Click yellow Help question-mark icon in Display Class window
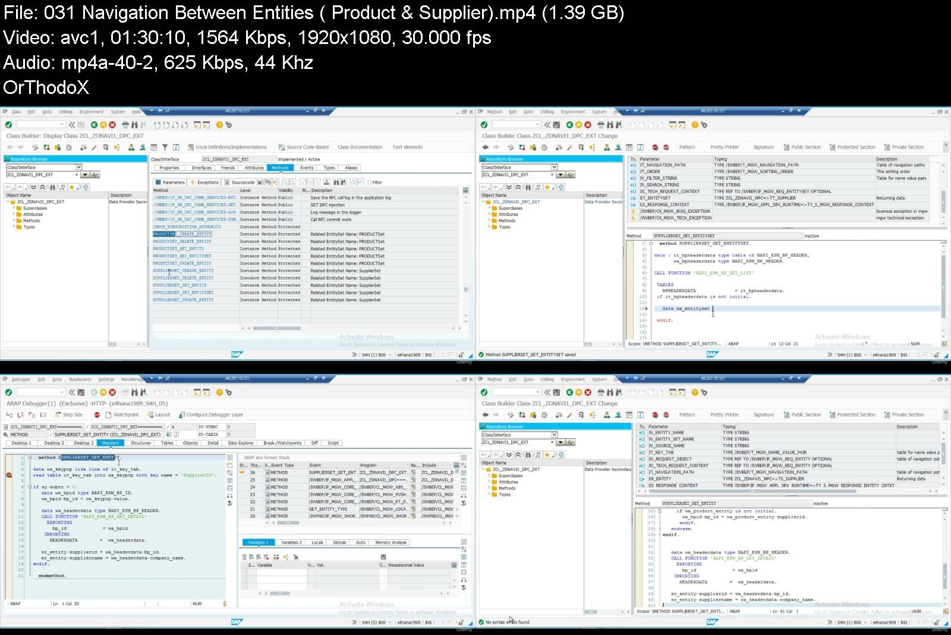 point(219,125)
